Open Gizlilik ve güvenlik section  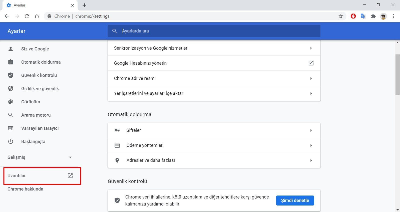tap(40, 89)
